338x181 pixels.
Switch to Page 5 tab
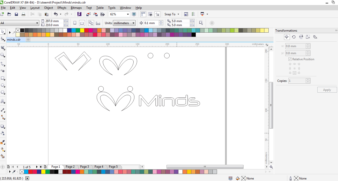click(x=113, y=167)
